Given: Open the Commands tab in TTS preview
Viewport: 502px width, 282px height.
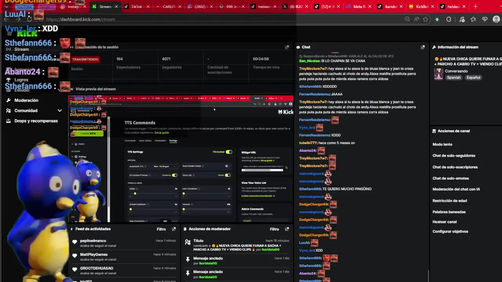Looking at the screenshot, I should point(130,141).
